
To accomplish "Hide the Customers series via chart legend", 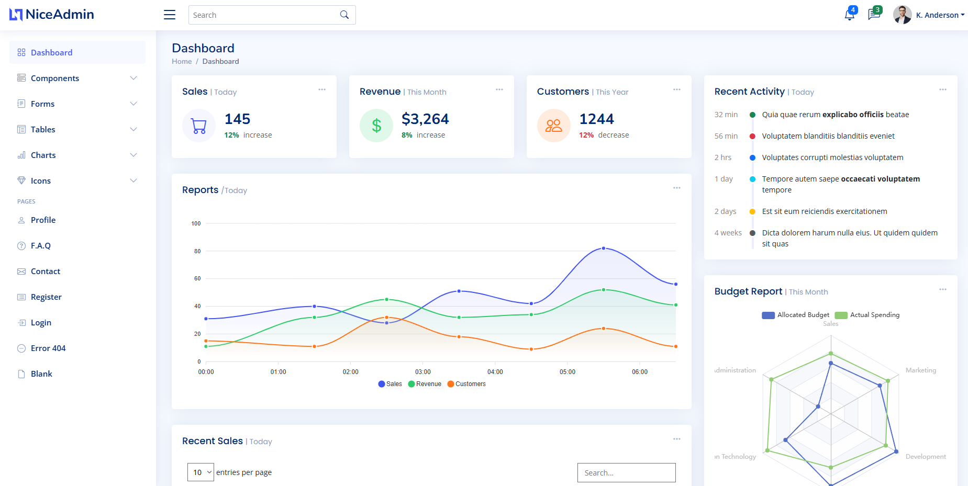I will tap(466, 383).
